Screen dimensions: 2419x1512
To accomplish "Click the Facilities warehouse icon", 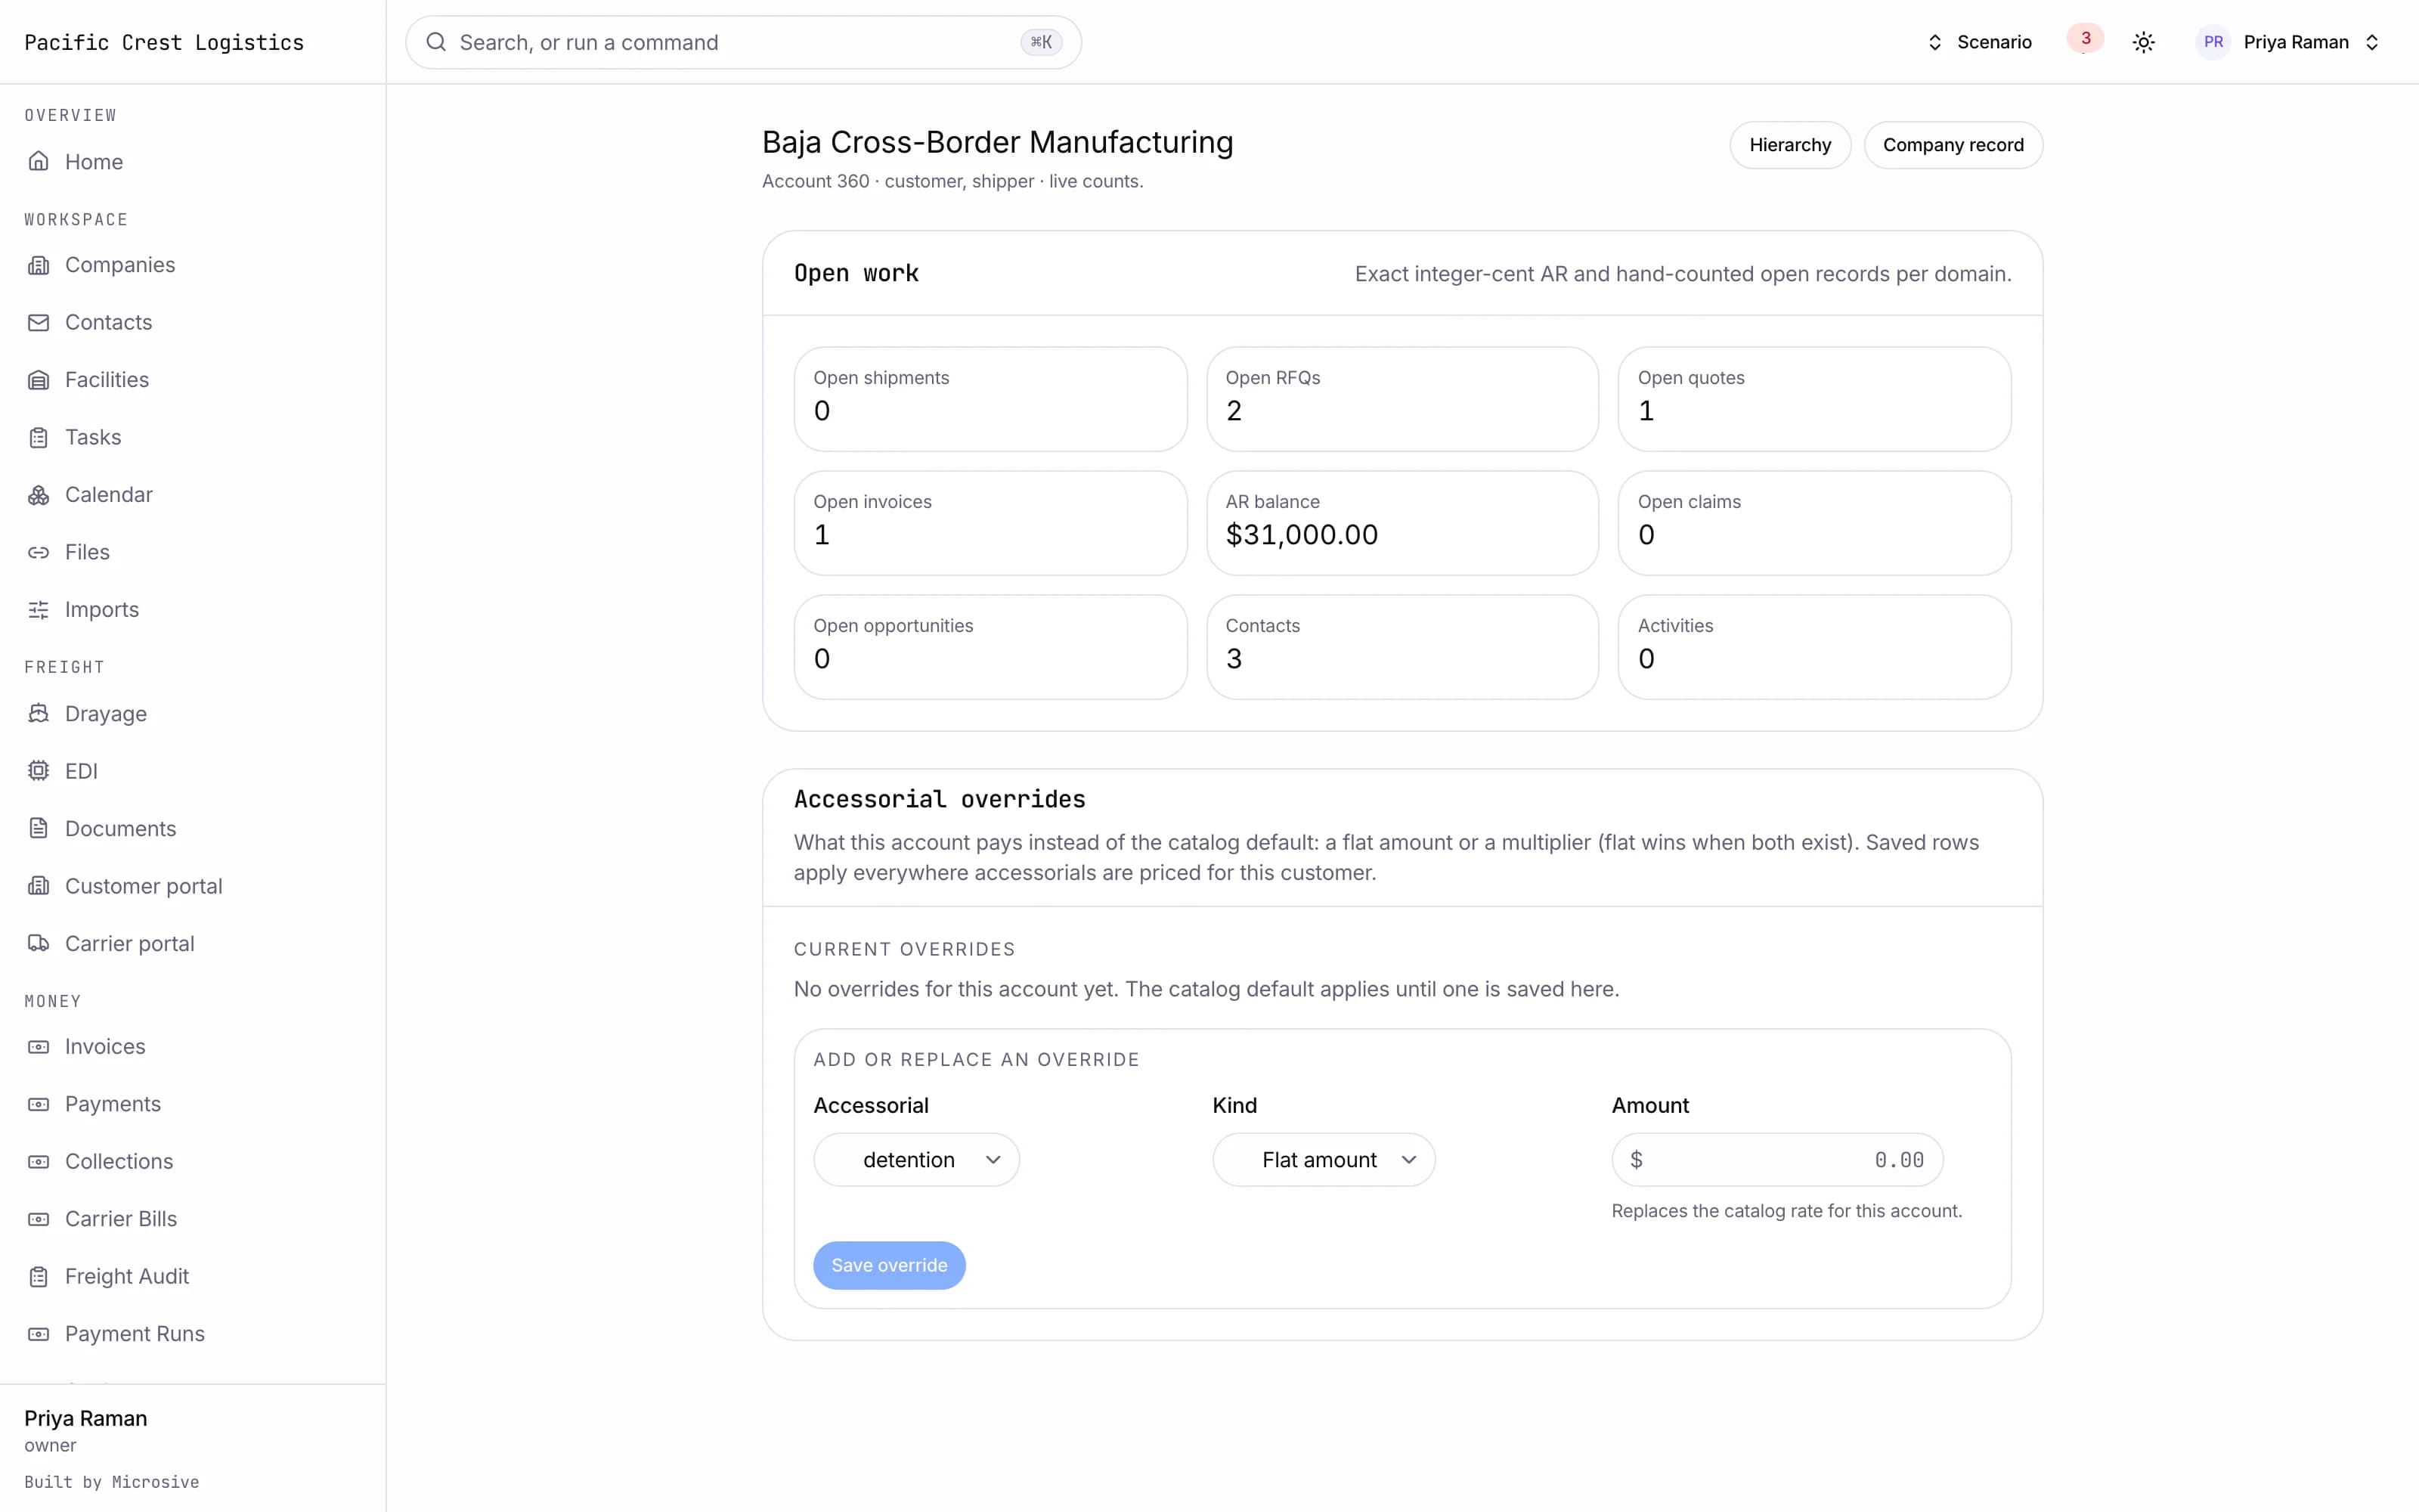I will click(x=38, y=380).
